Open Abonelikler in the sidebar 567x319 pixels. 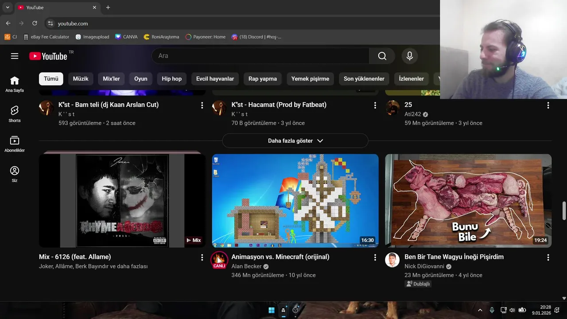click(15, 144)
